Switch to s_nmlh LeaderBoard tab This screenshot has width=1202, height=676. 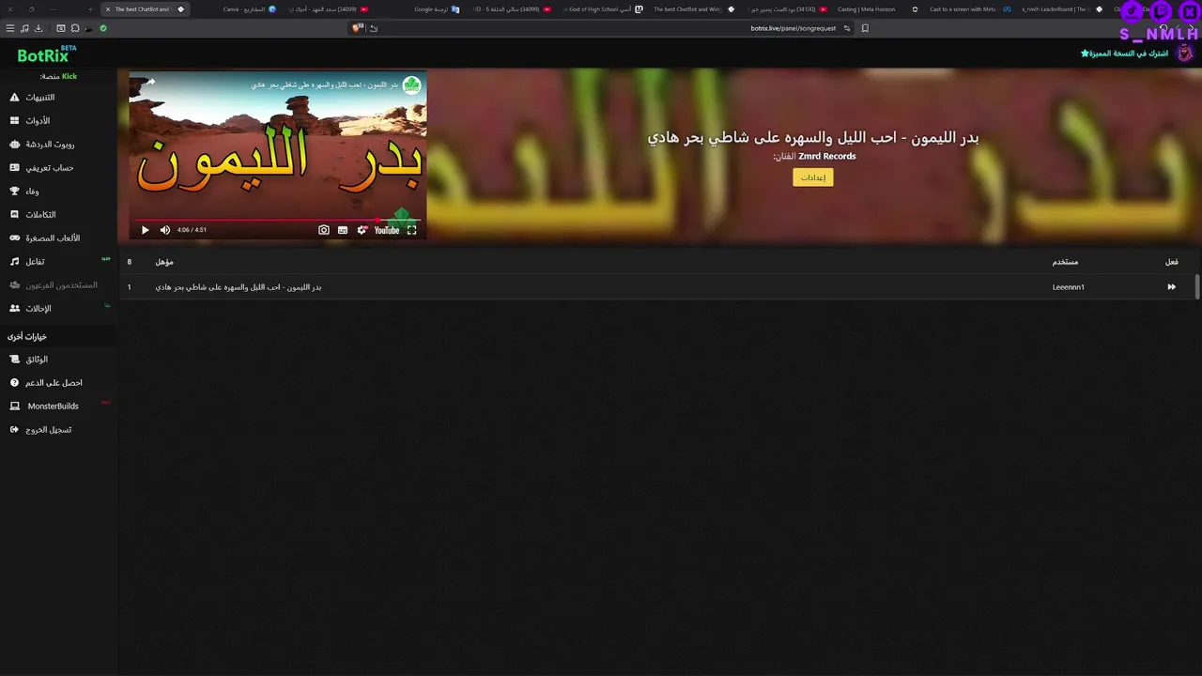point(1062,9)
